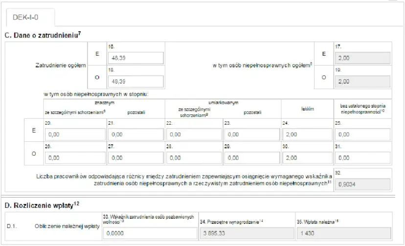Focus field 21 'pozostali' znacznym row E
Image resolution: width=405 pixels, height=246 pixels.
coord(135,134)
